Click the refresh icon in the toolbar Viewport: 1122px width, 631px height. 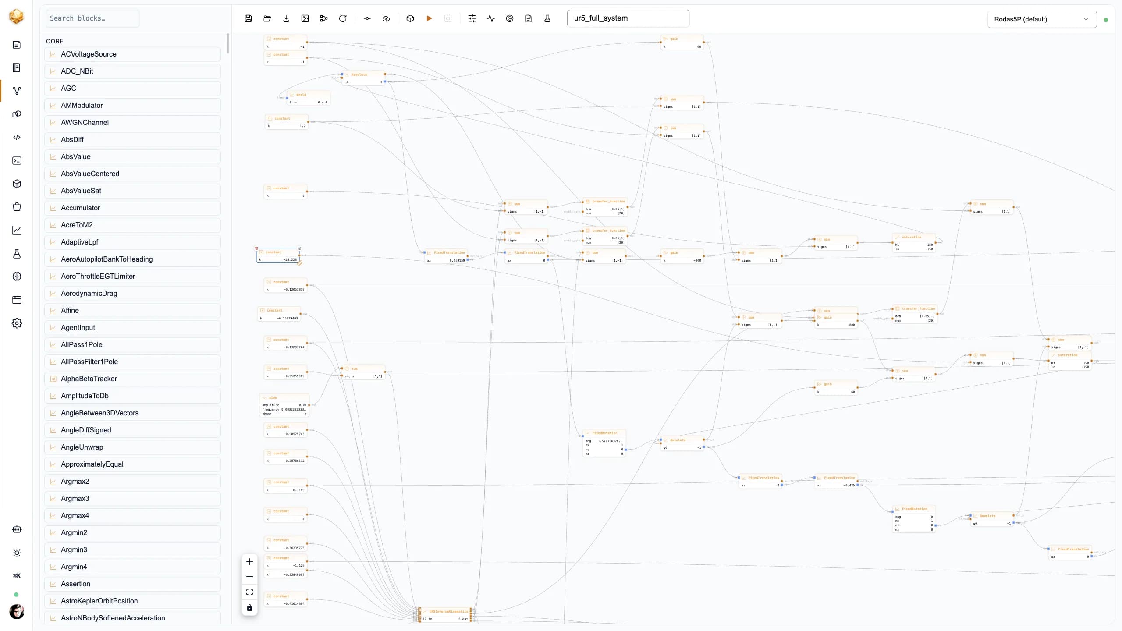pyautogui.click(x=343, y=18)
